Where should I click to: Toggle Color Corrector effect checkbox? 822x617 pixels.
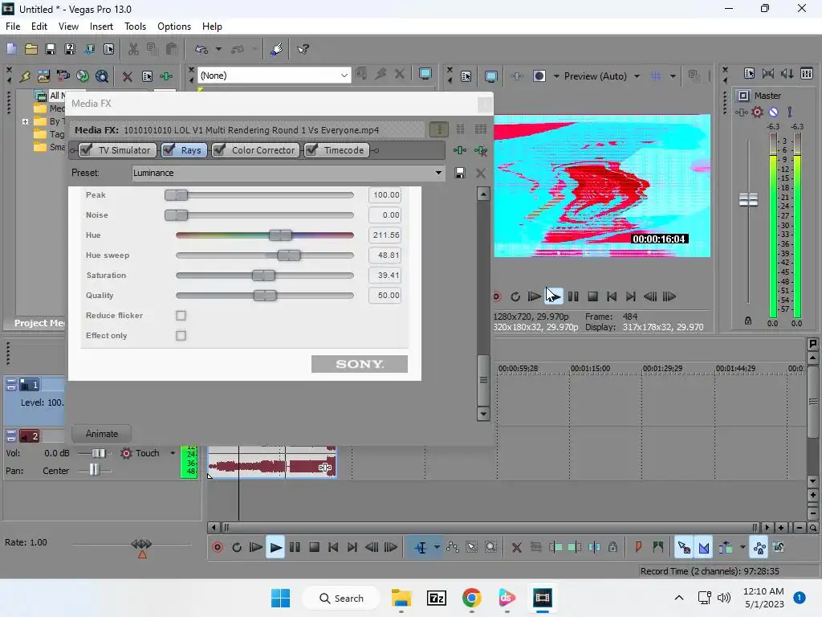click(x=220, y=150)
